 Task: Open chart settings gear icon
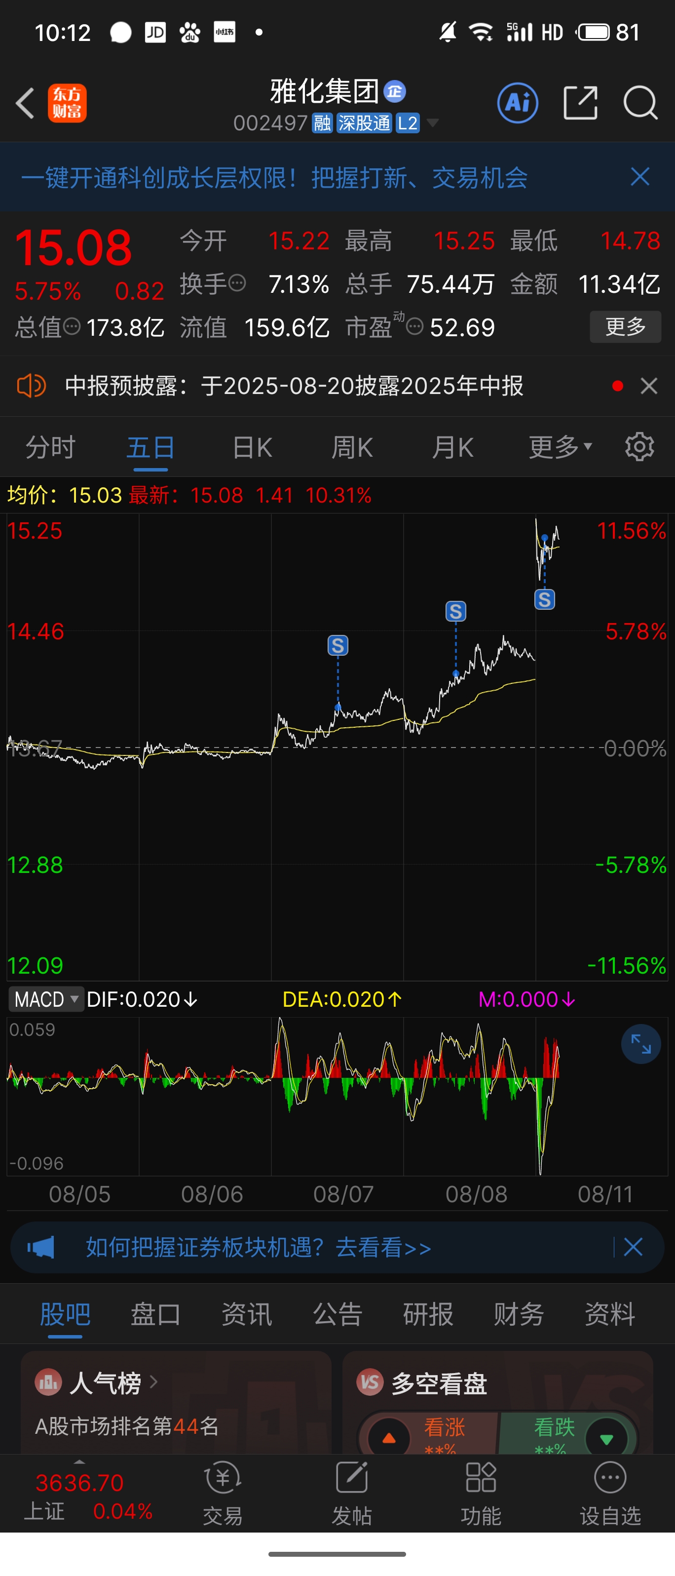click(639, 447)
